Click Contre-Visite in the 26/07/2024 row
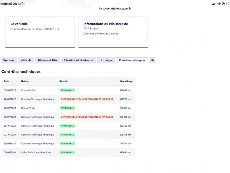This screenshot has height=173, width=230. pos(28,108)
